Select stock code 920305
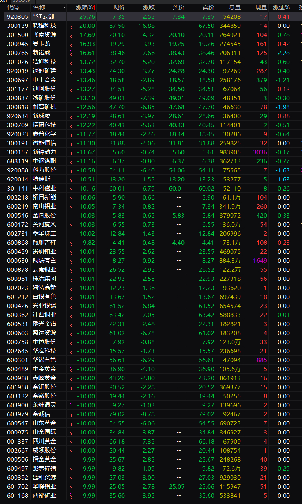Viewport: 302px width, 504px height. click(18, 16)
